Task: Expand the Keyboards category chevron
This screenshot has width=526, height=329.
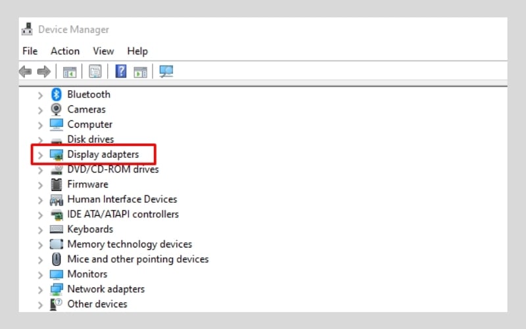Action: click(40, 230)
